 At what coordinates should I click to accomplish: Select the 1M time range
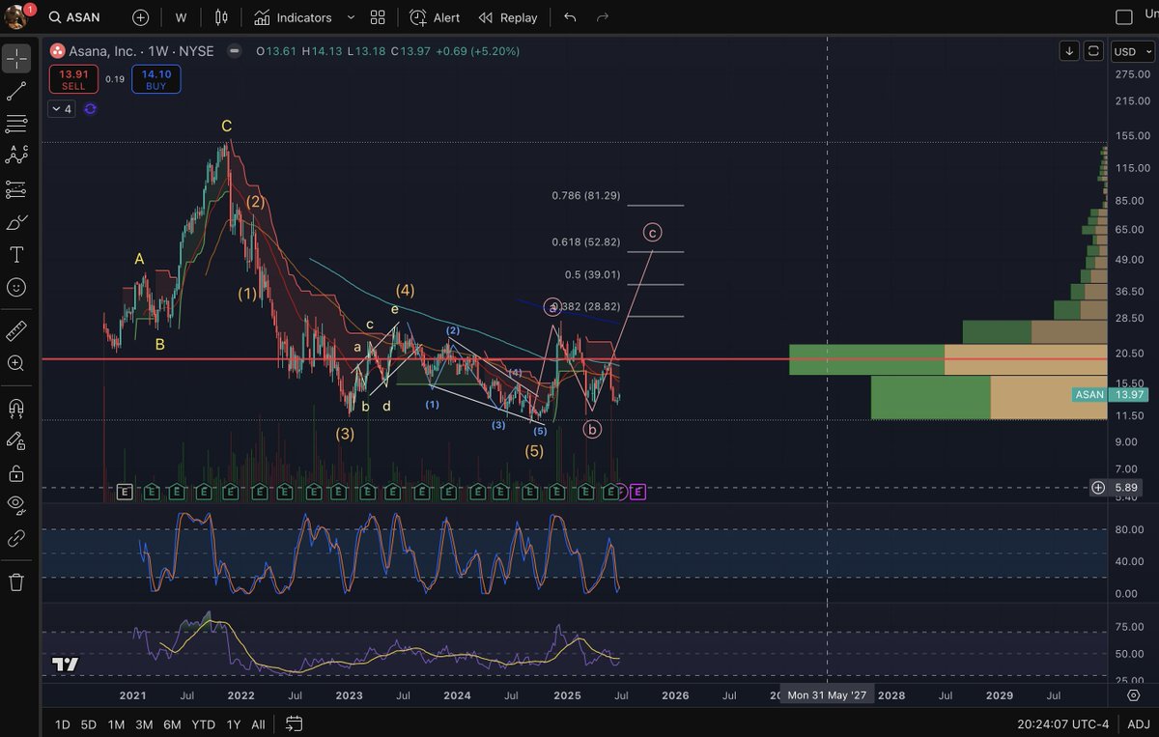pyautogui.click(x=116, y=724)
